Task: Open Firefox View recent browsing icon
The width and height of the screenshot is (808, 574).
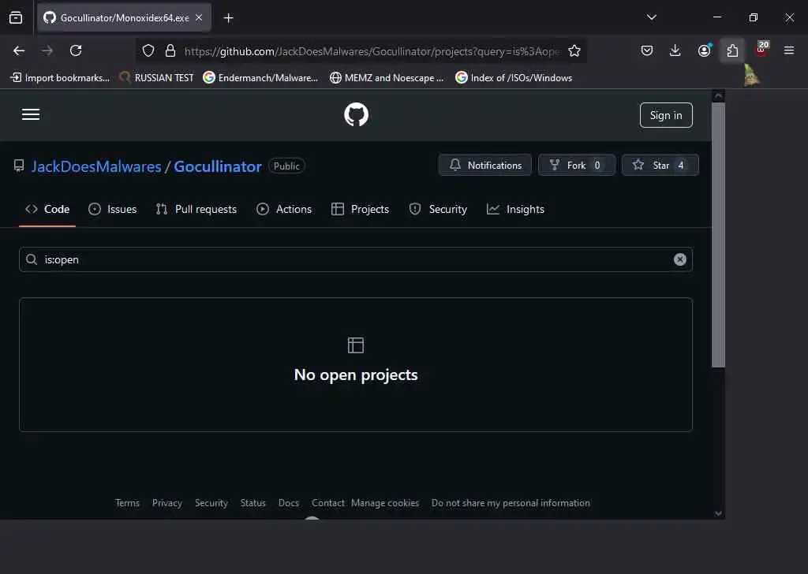Action: click(16, 17)
